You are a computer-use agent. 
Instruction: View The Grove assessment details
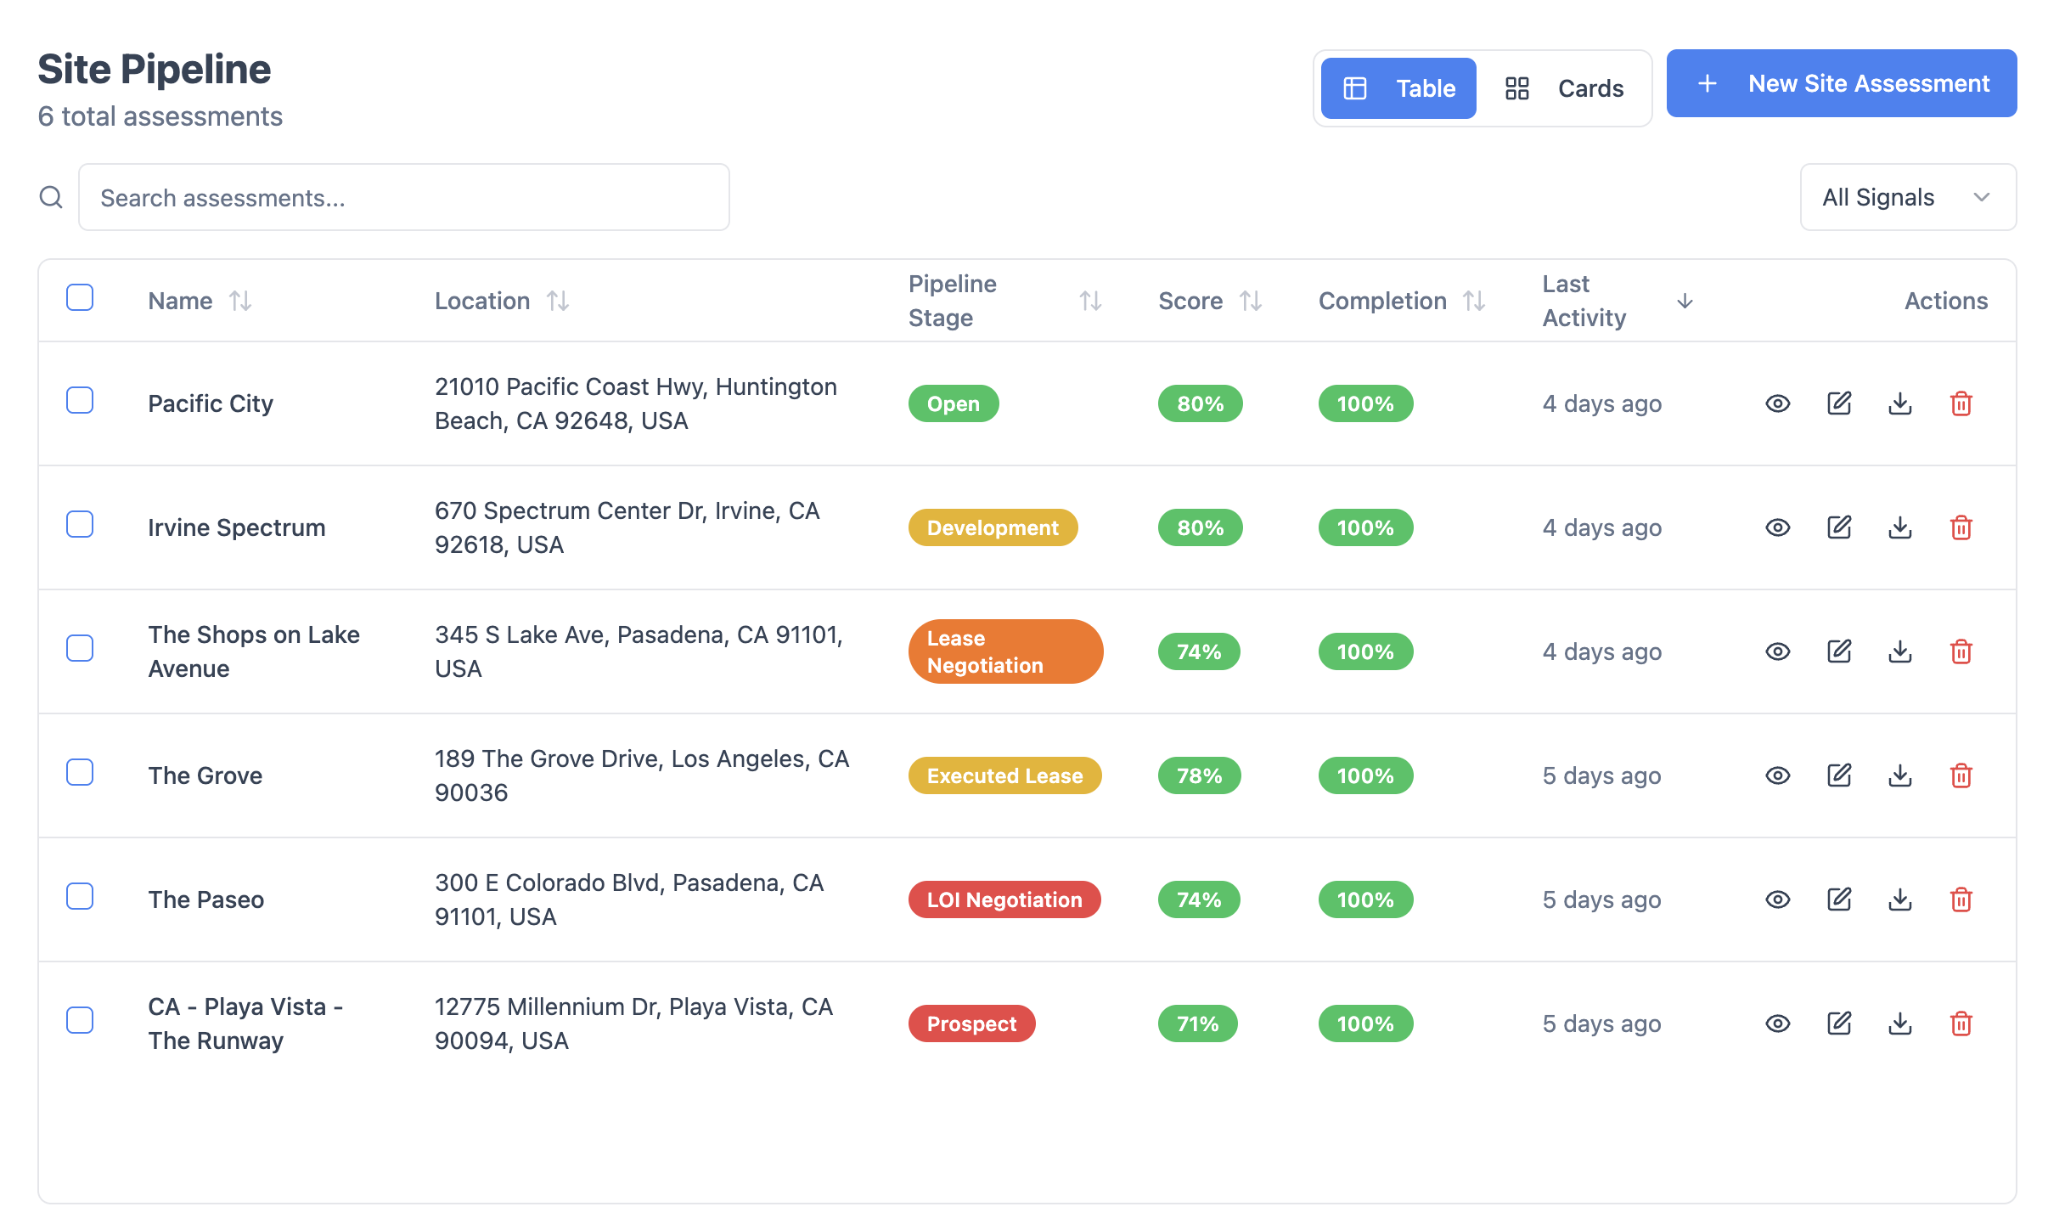click(1777, 775)
